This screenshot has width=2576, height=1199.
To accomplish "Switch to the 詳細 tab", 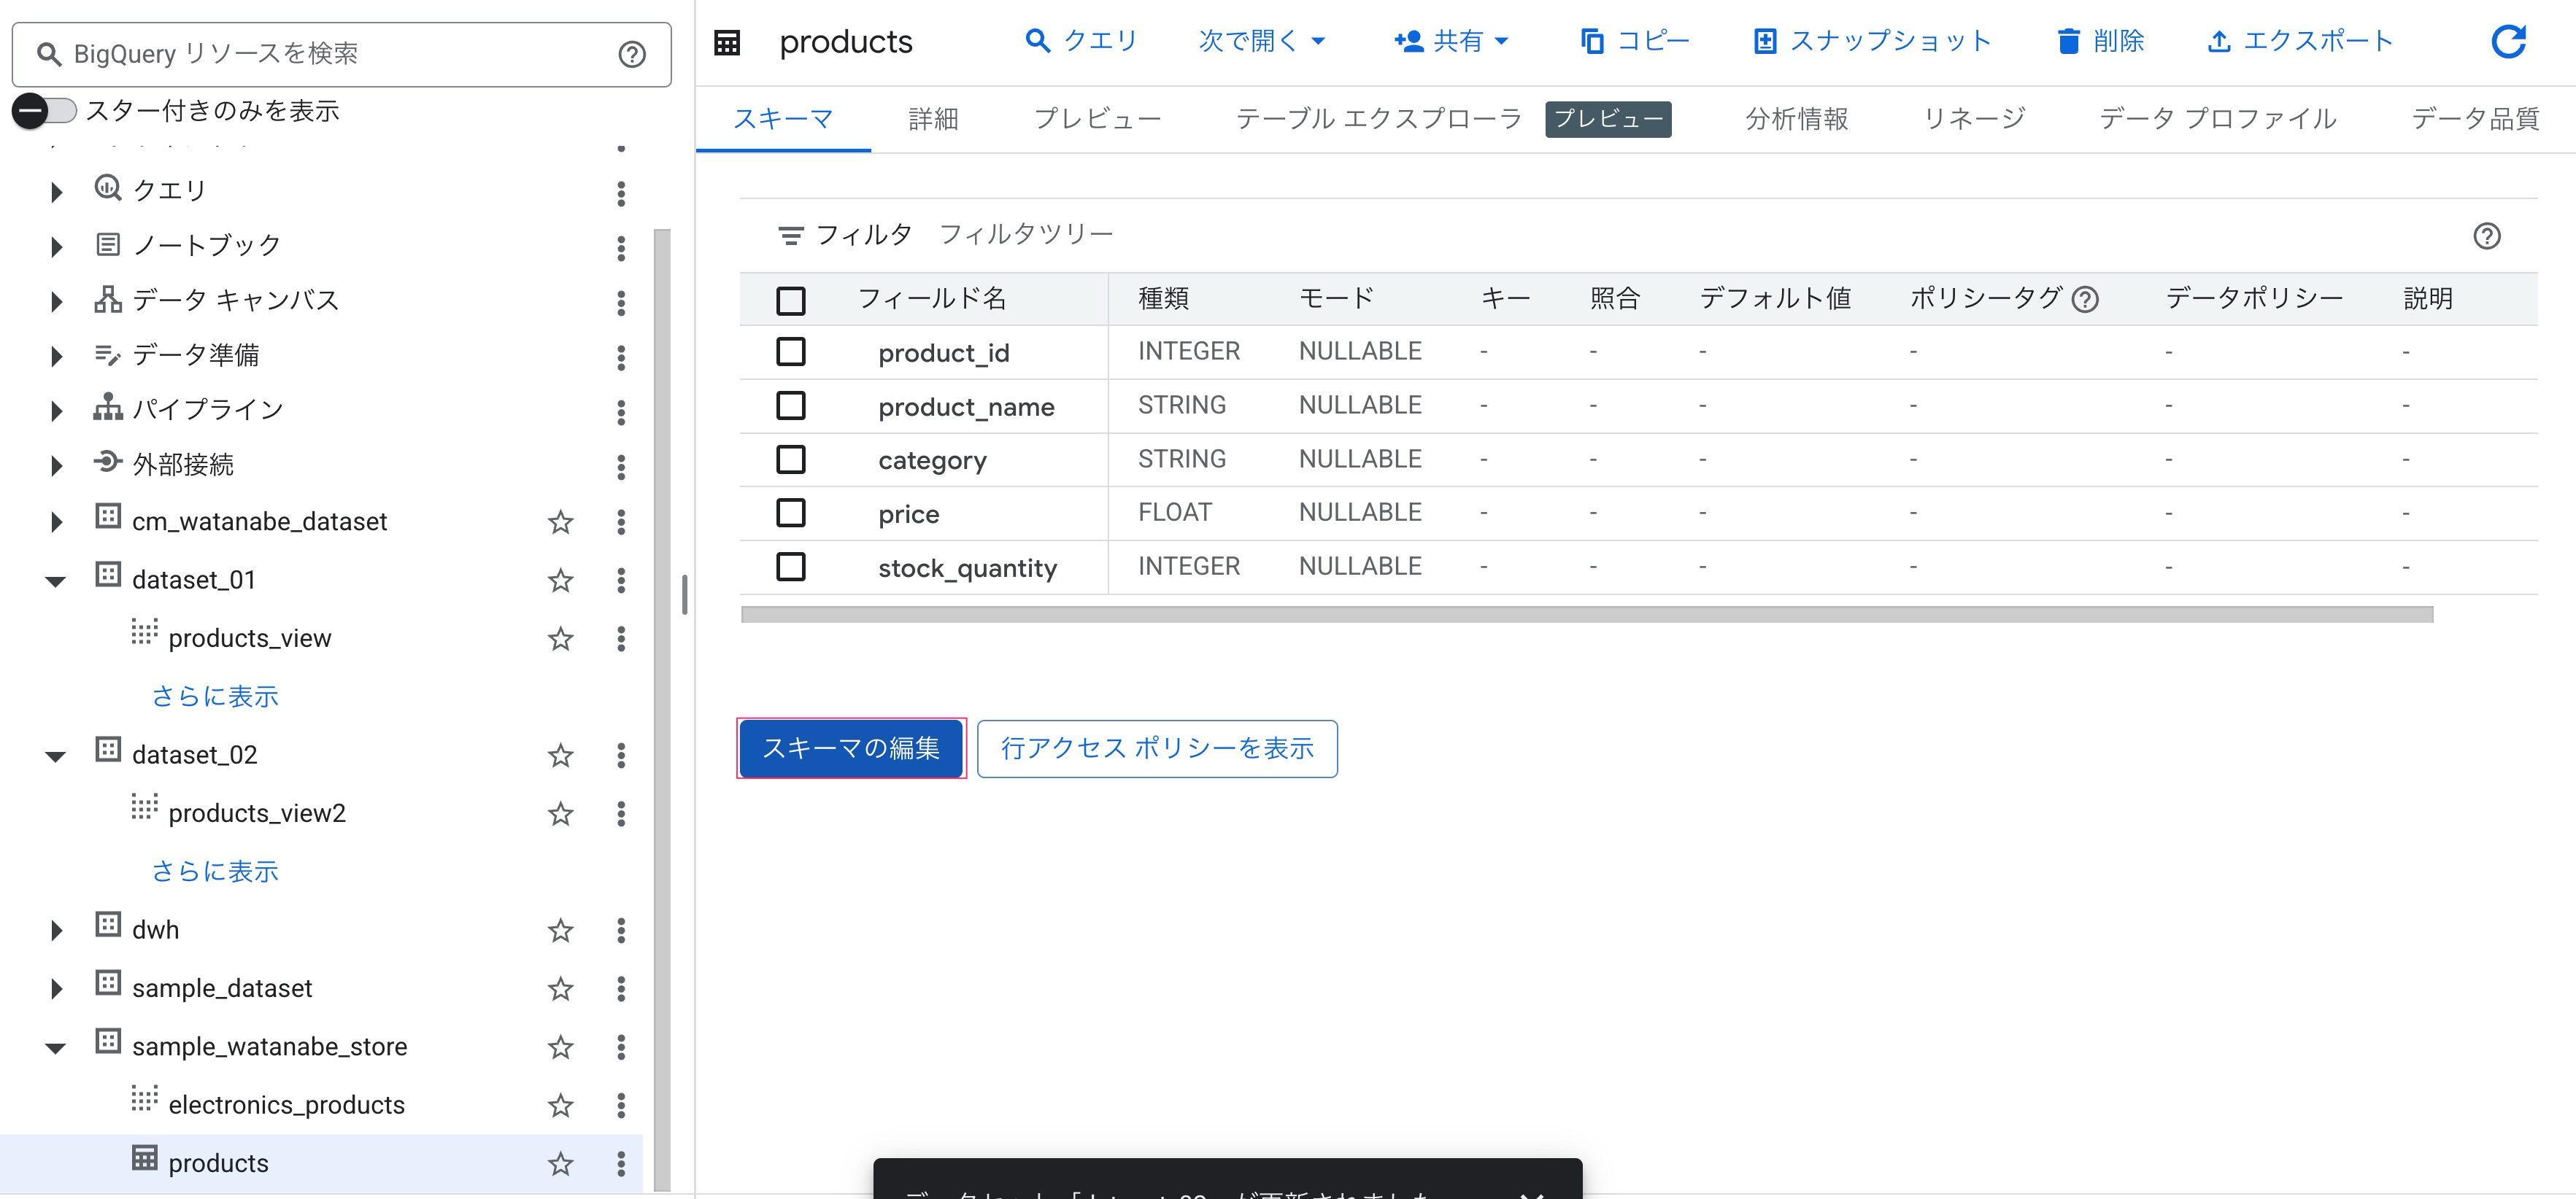I will 933,119.
